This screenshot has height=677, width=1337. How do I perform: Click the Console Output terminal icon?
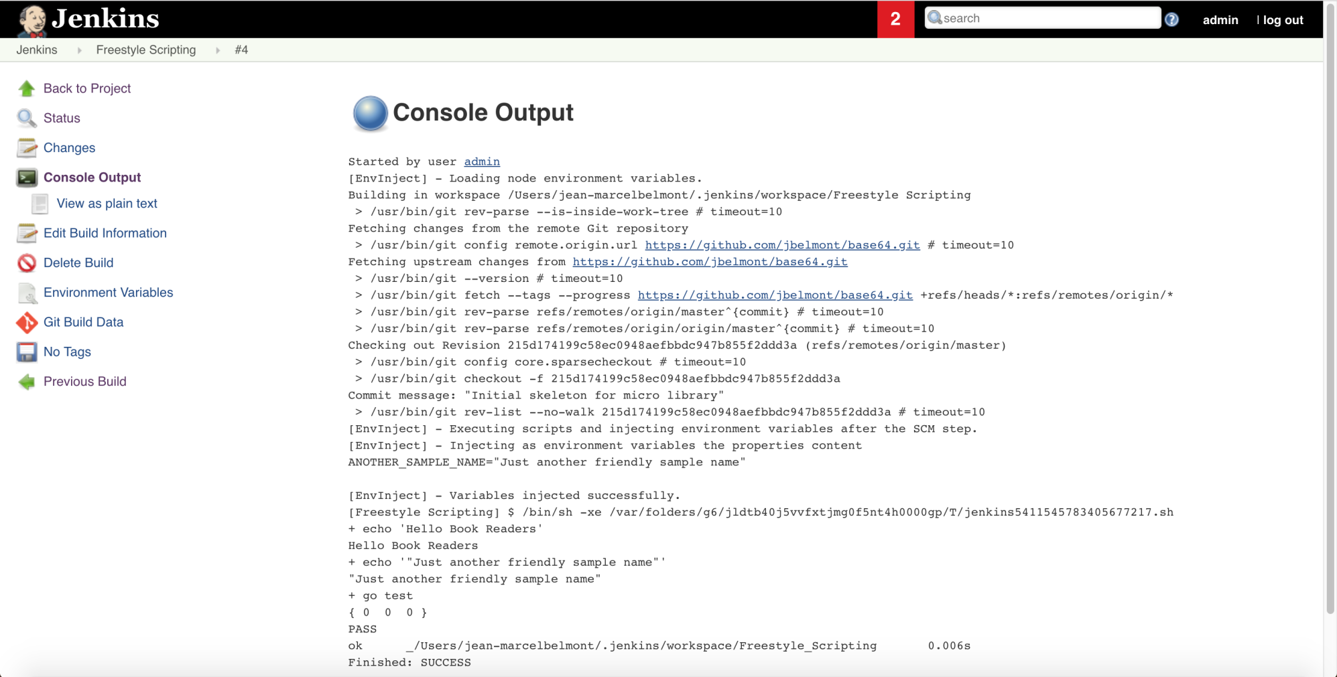pyautogui.click(x=27, y=177)
